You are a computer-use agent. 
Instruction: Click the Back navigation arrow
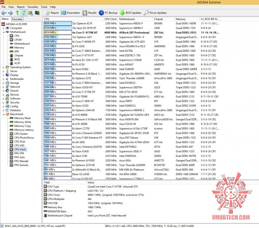[4, 13]
